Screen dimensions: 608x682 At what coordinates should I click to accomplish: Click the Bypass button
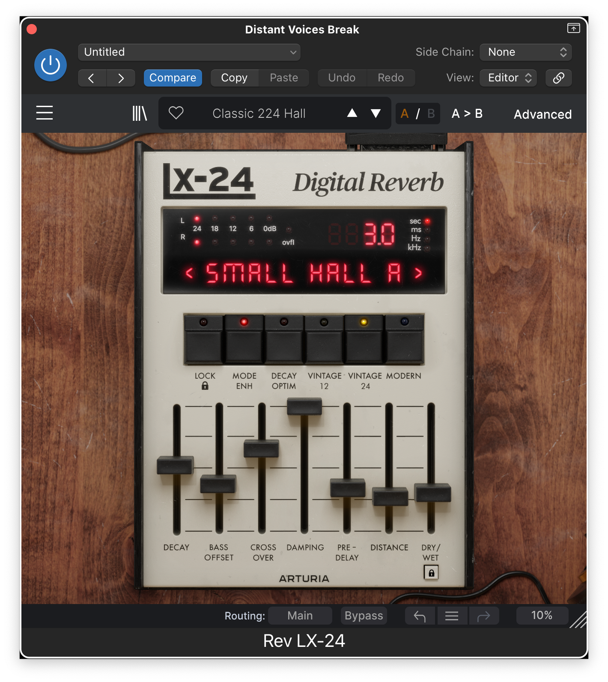(x=364, y=616)
